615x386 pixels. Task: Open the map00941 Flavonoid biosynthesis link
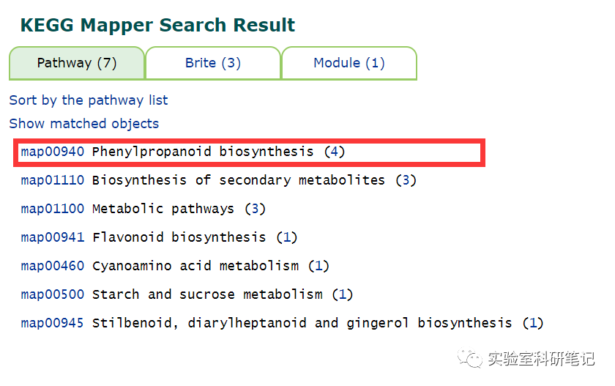(53, 237)
